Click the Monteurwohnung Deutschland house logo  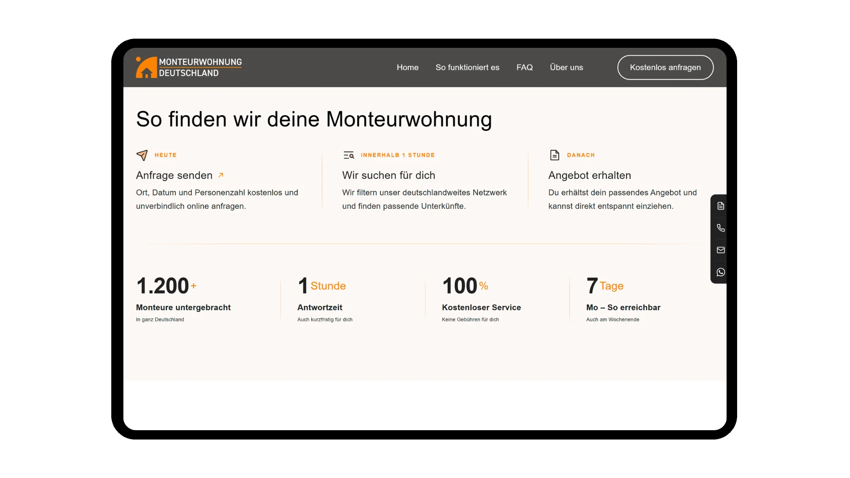pyautogui.click(x=189, y=67)
